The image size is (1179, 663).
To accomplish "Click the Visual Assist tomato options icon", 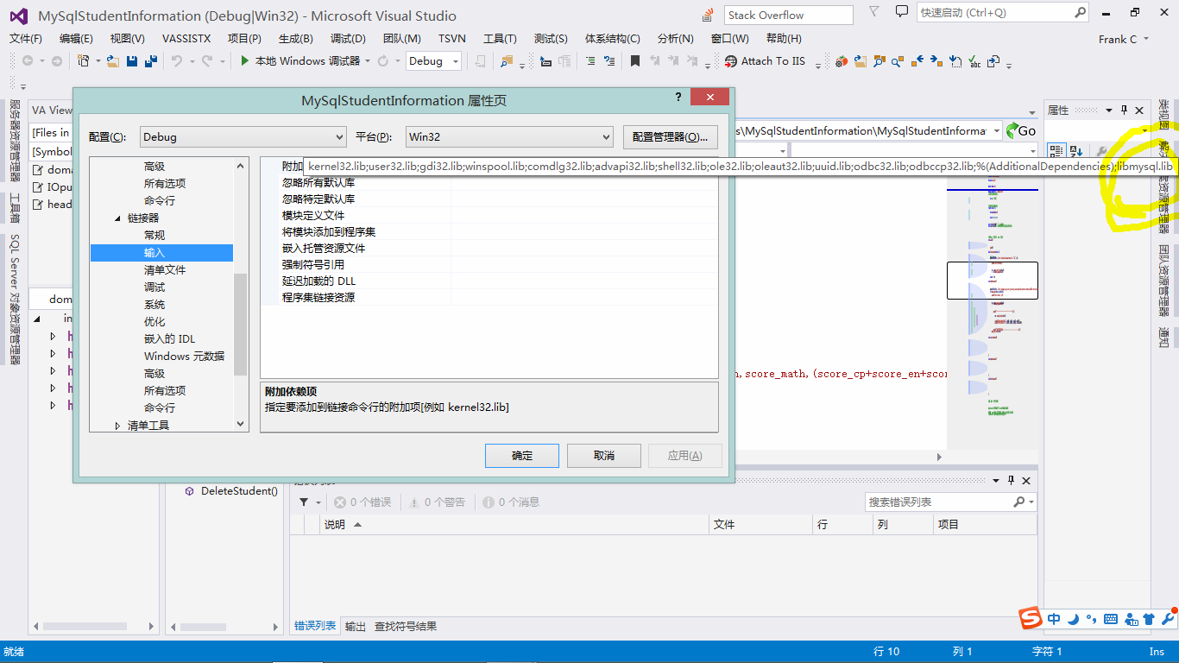I will pos(842,61).
